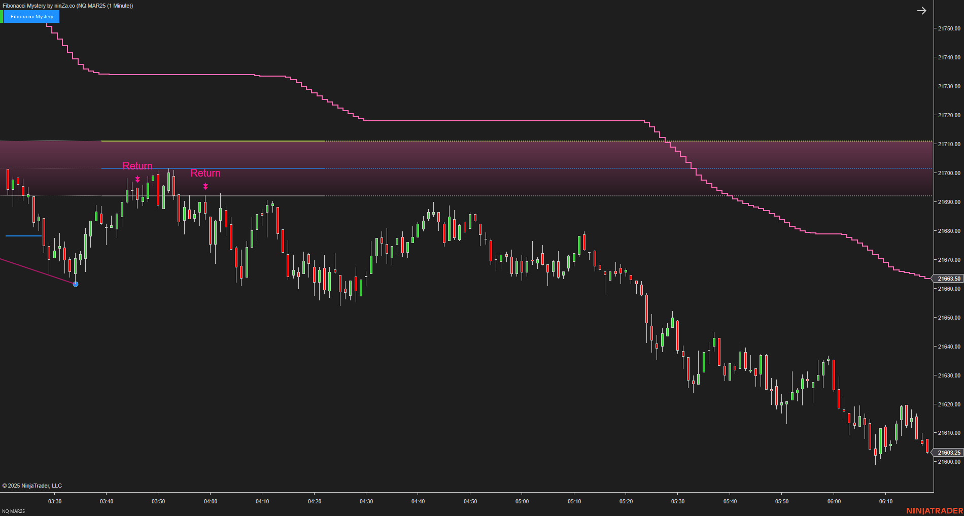Screen dimensions: 964x516
Task: Select the first pink Return arrow marker
Action: tap(137, 179)
